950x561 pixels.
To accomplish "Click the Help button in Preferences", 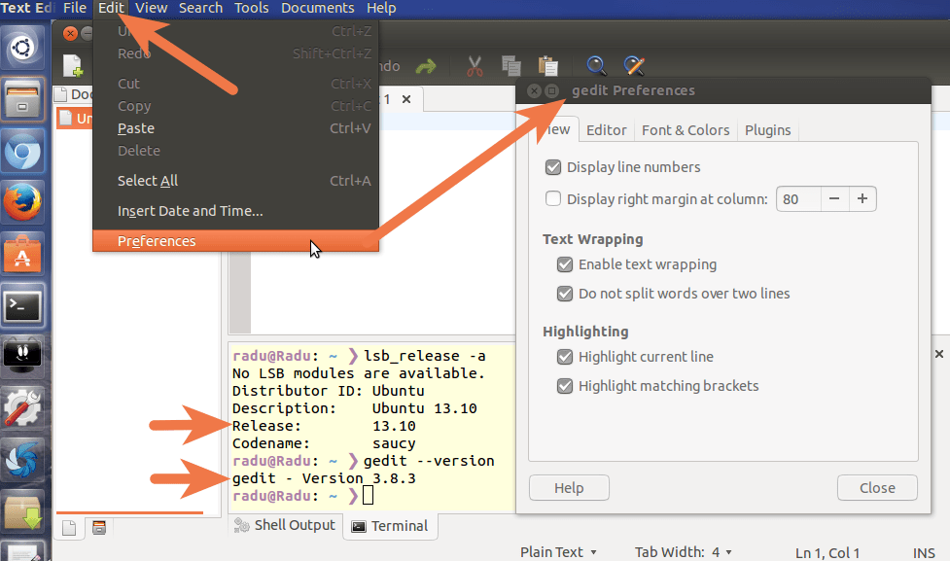I will tap(569, 488).
